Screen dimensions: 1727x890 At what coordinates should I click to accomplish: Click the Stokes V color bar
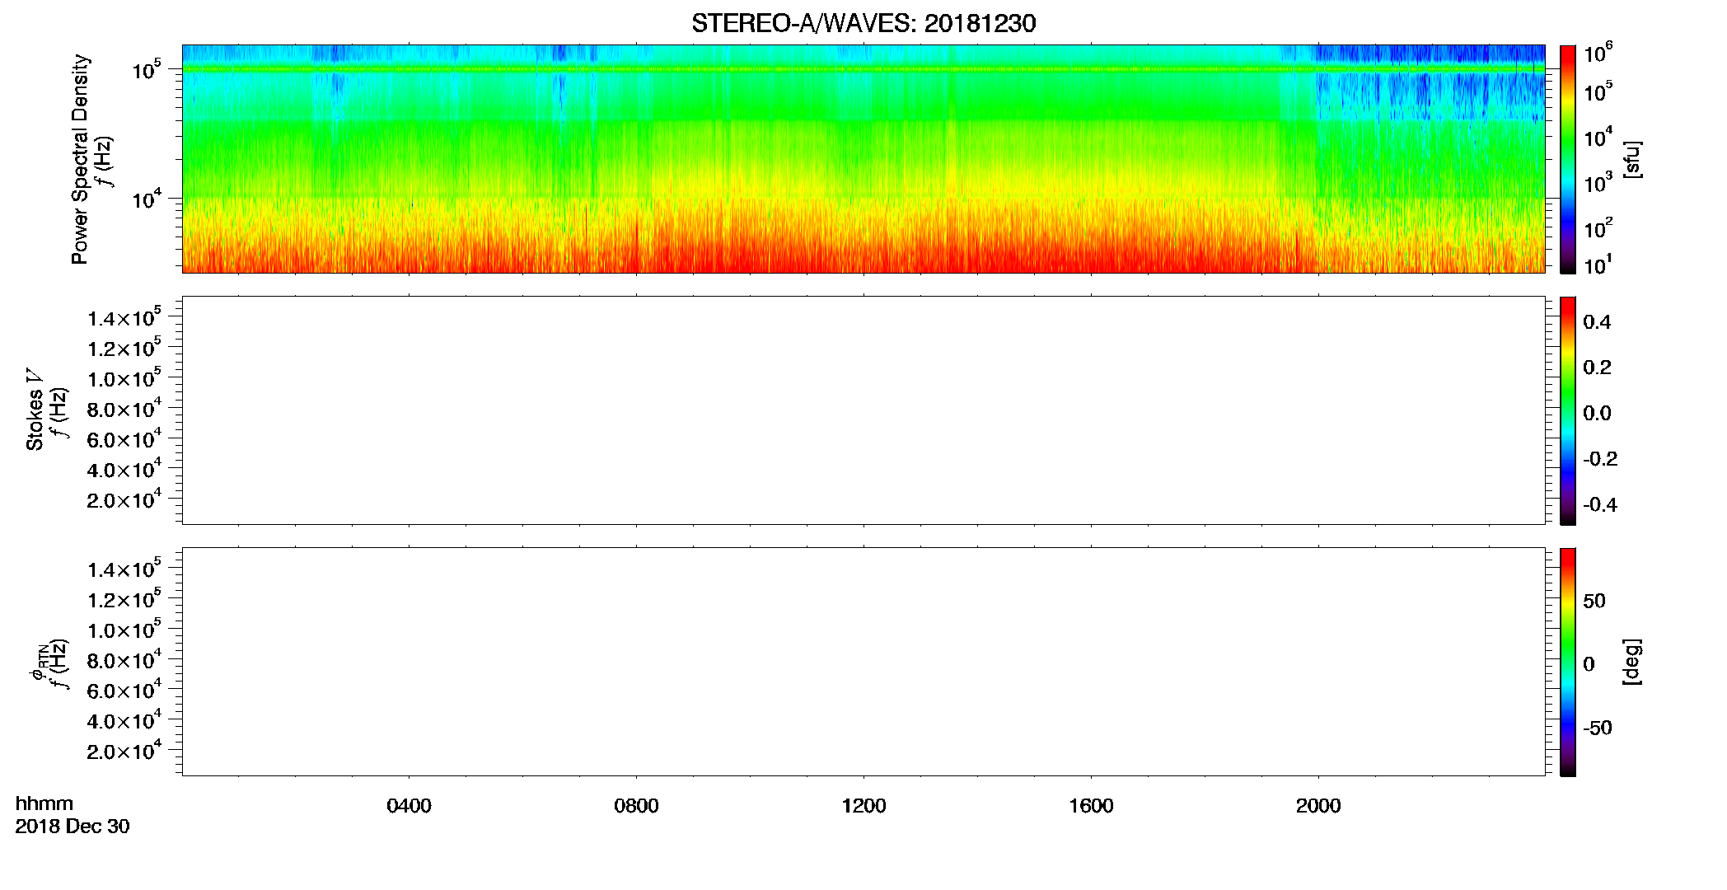pyautogui.click(x=1568, y=410)
